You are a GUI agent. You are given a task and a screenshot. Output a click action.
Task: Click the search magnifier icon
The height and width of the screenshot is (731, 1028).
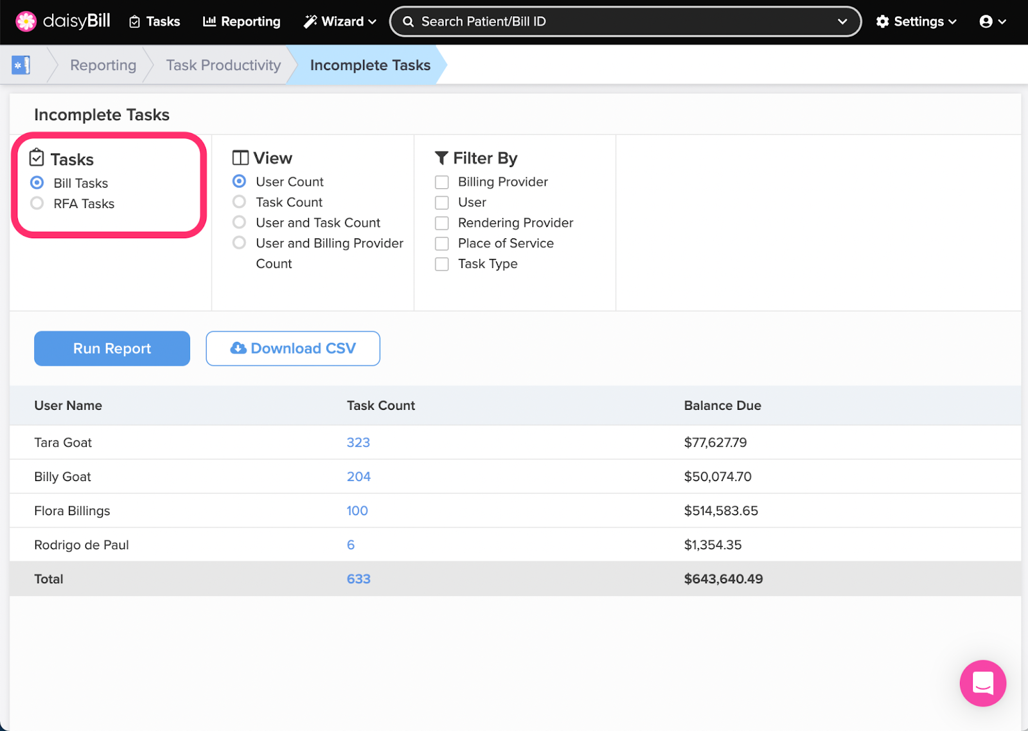[408, 22]
